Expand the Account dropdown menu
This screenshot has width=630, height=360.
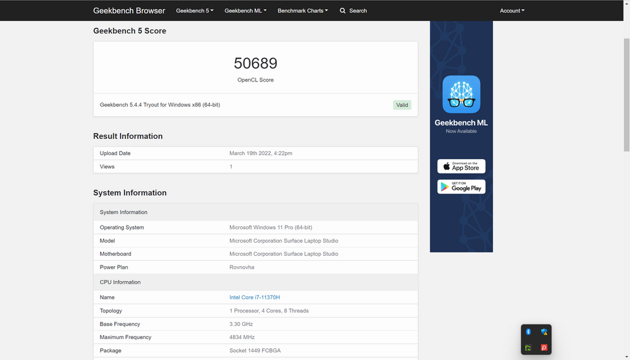click(x=512, y=10)
